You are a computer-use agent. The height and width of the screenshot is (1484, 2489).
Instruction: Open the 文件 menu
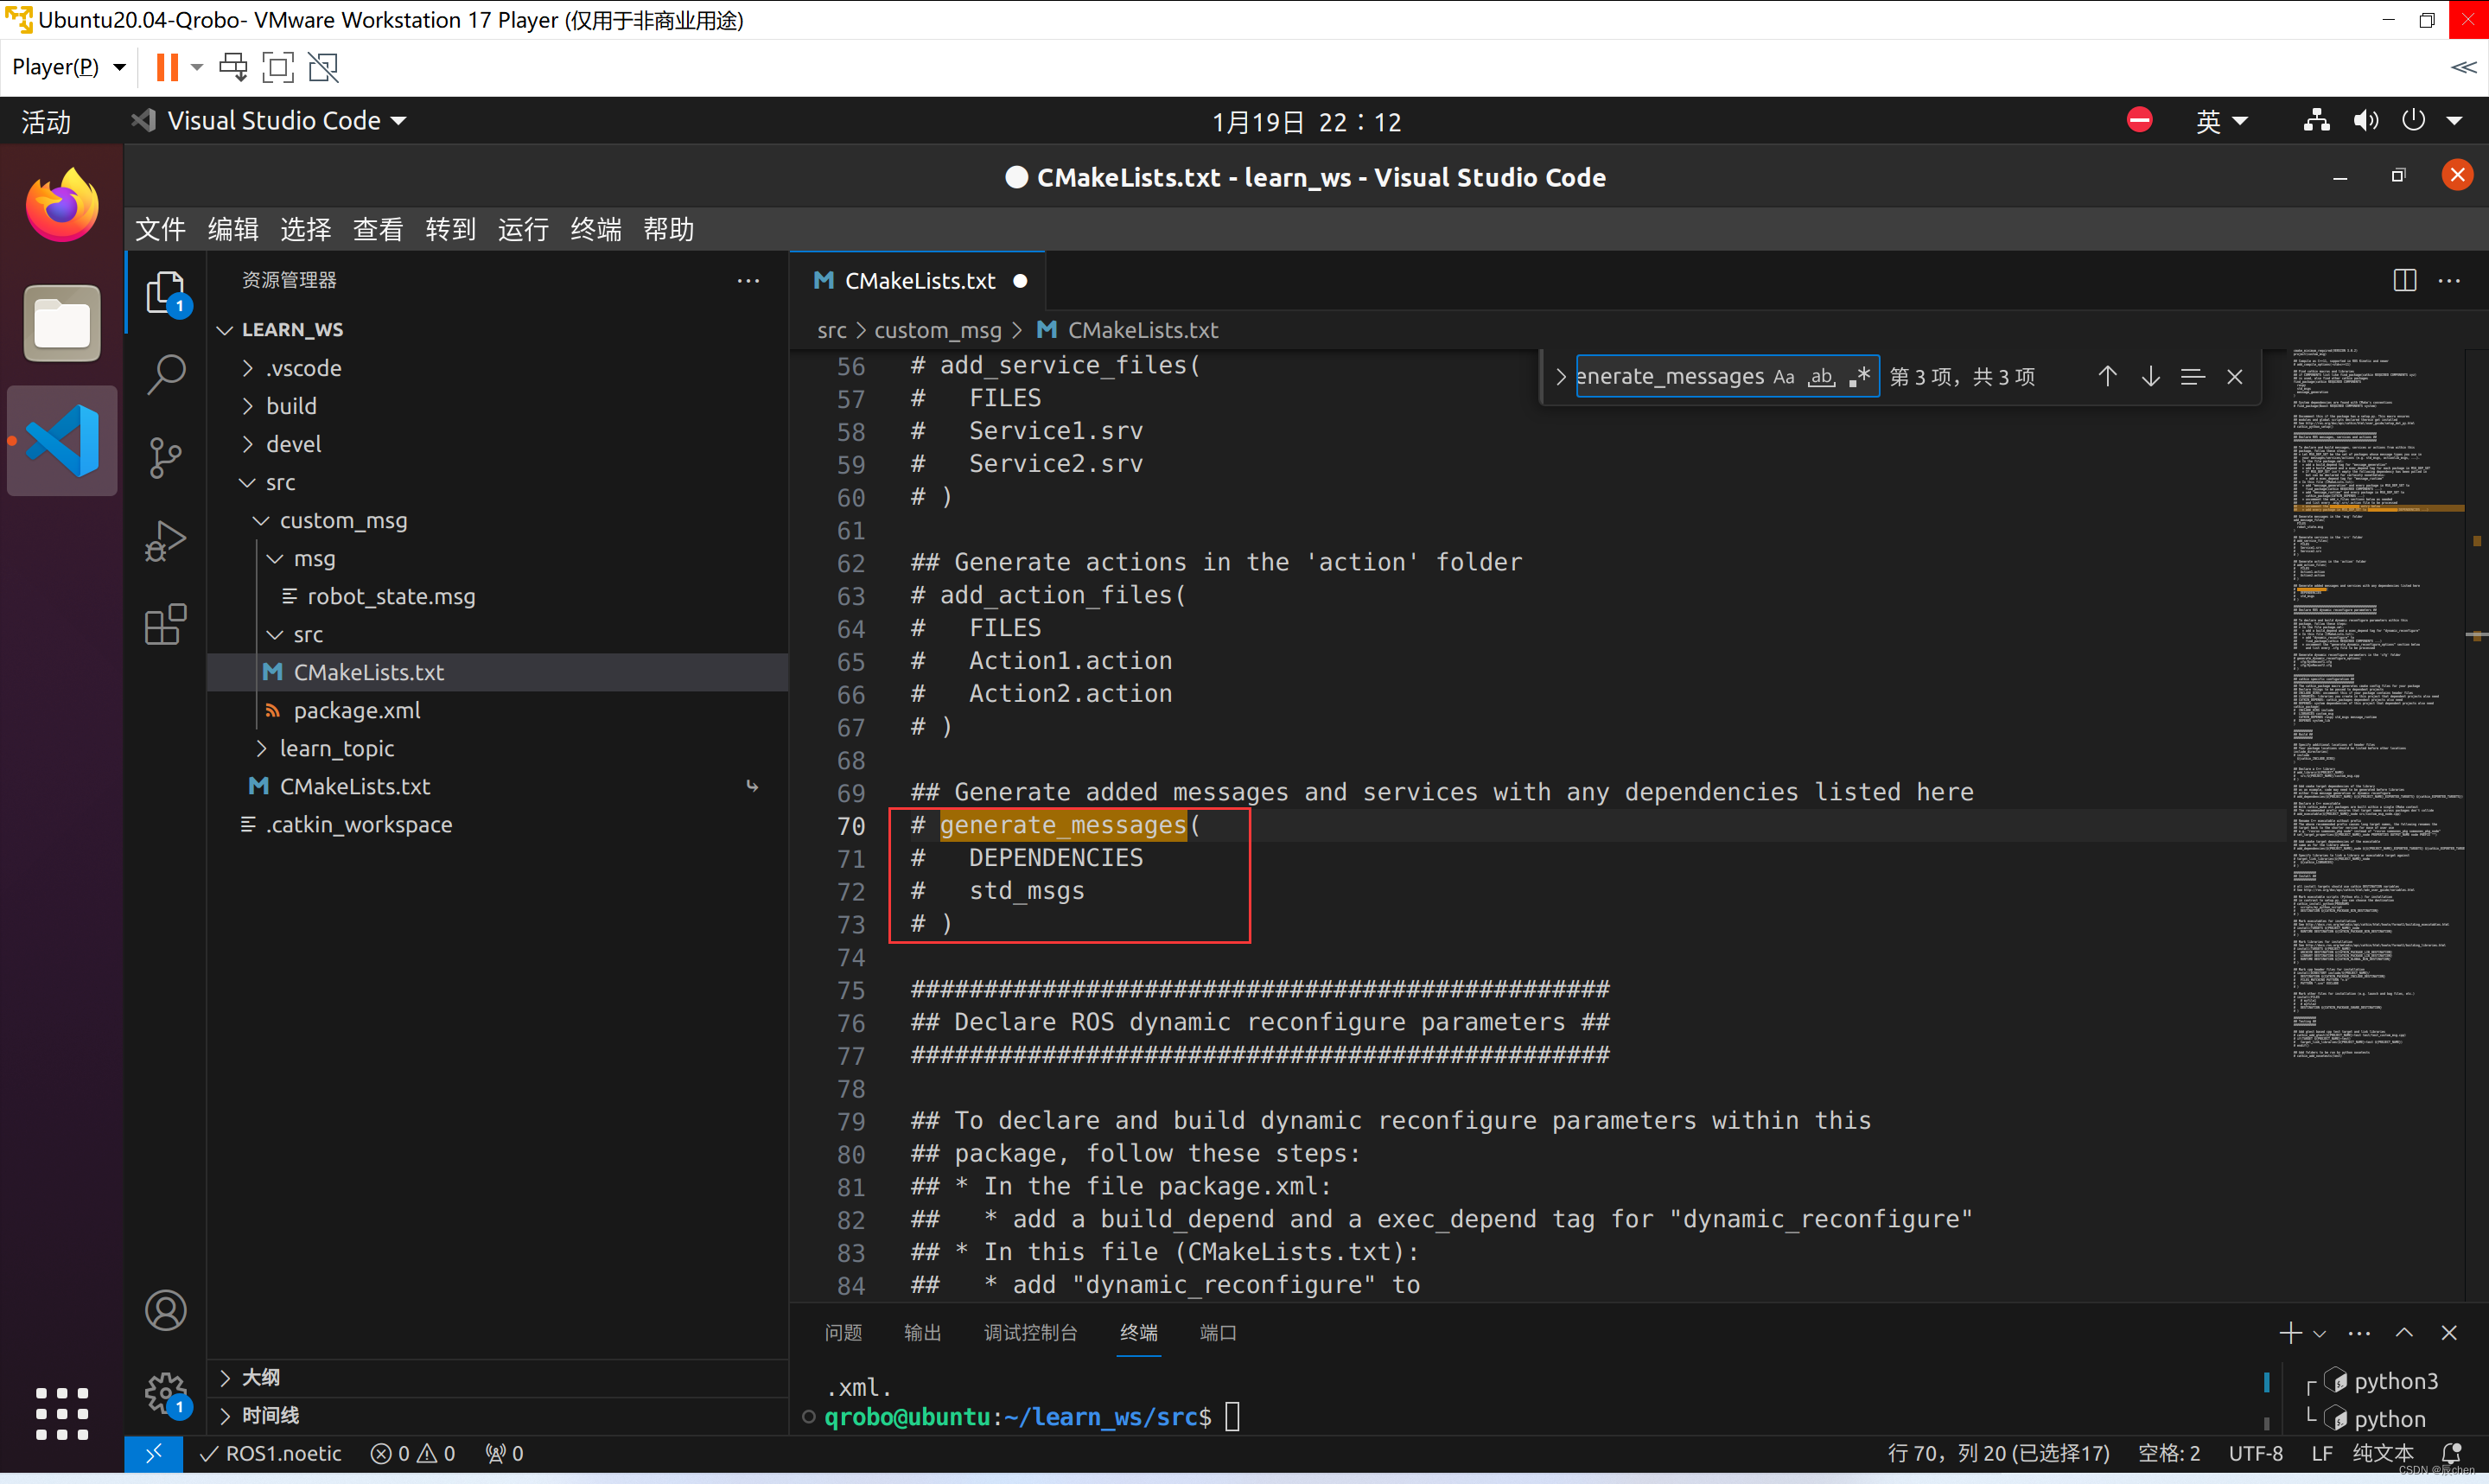pos(160,229)
